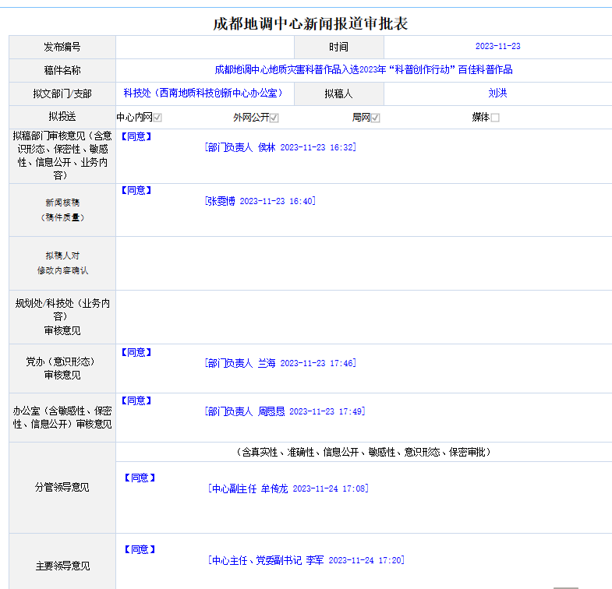Select the 科技处 department value
612x589 pixels.
coord(203,93)
